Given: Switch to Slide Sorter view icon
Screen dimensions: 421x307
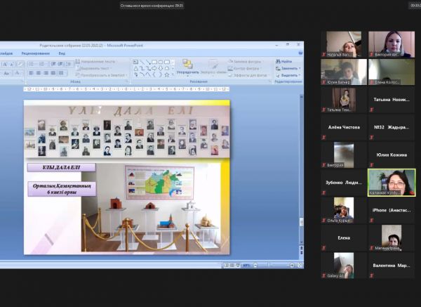Looking at the screenshot, I should [x=232, y=265].
